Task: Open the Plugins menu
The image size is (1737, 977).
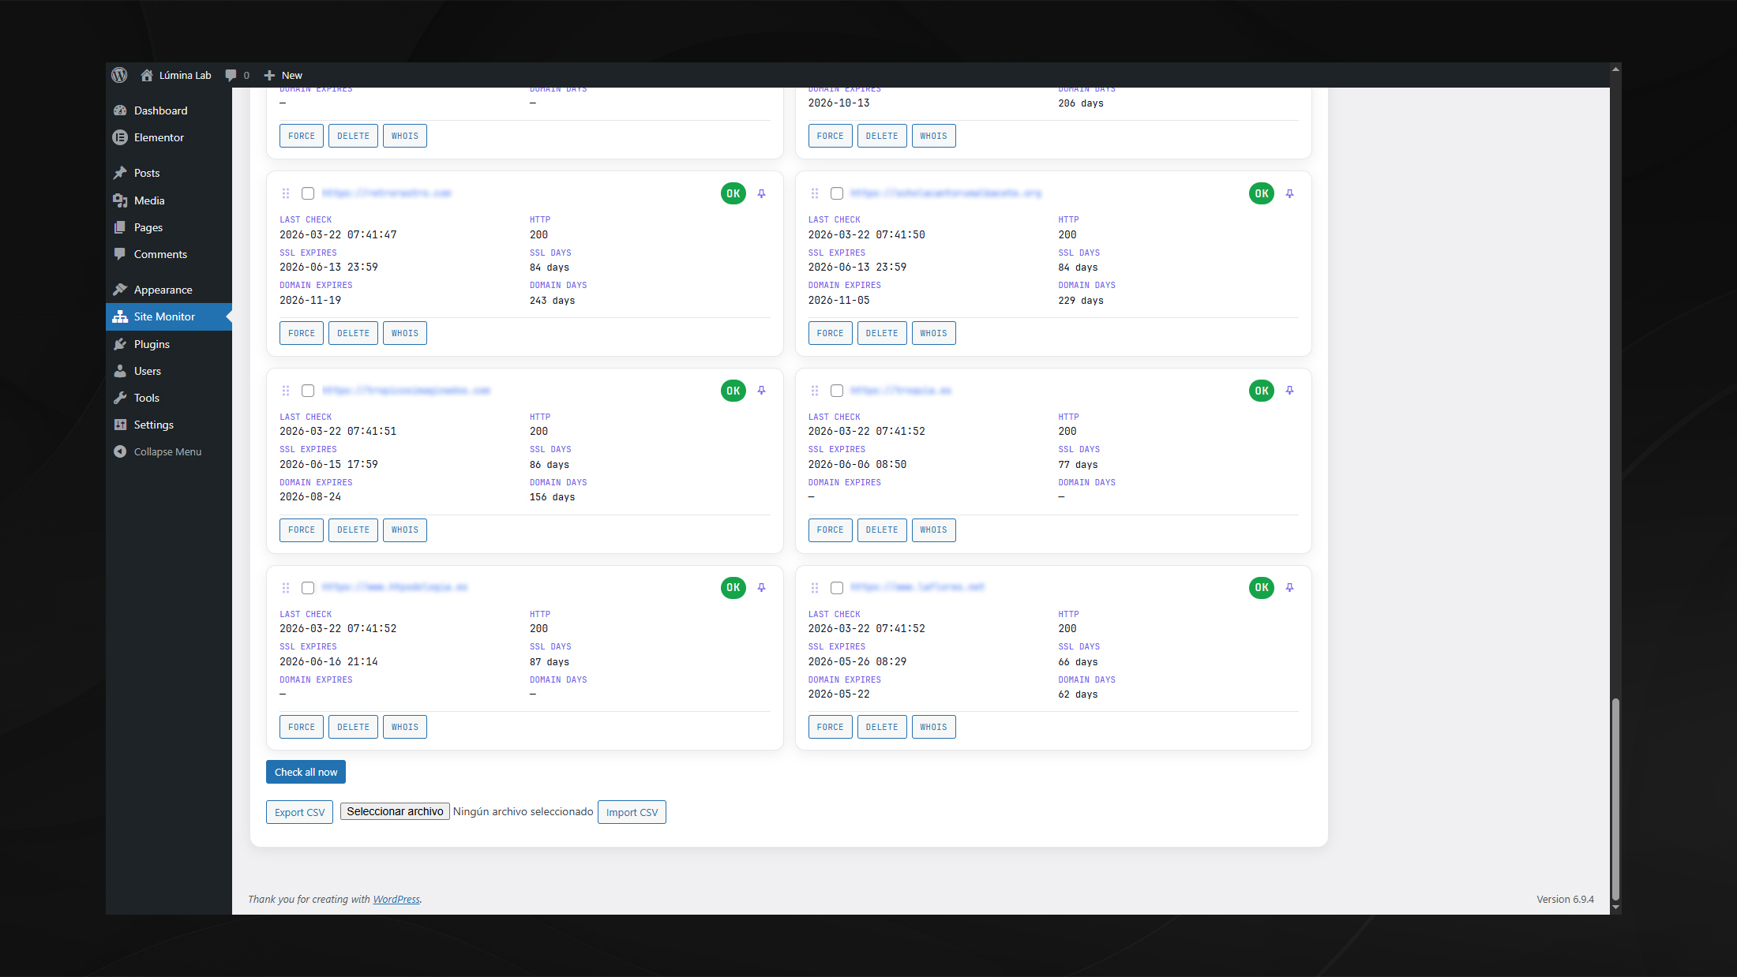Action: coord(152,344)
